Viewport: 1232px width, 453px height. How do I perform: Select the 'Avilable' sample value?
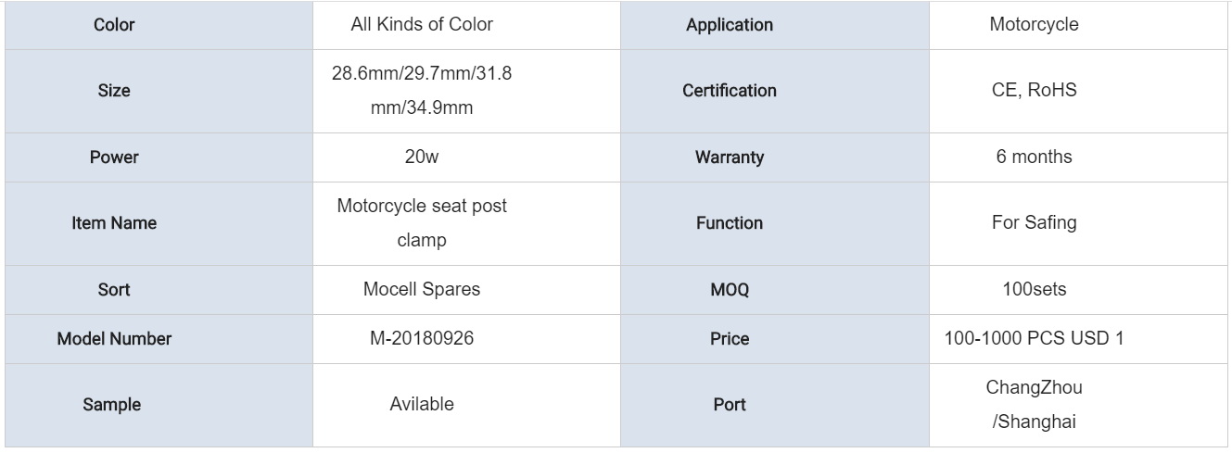point(422,404)
